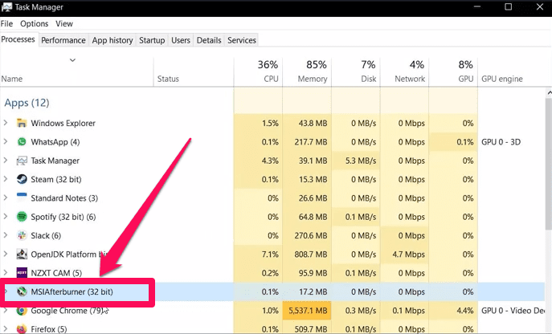Click the 217.7 MB WhatsApp memory cell
The image size is (552, 334).
tap(307, 142)
